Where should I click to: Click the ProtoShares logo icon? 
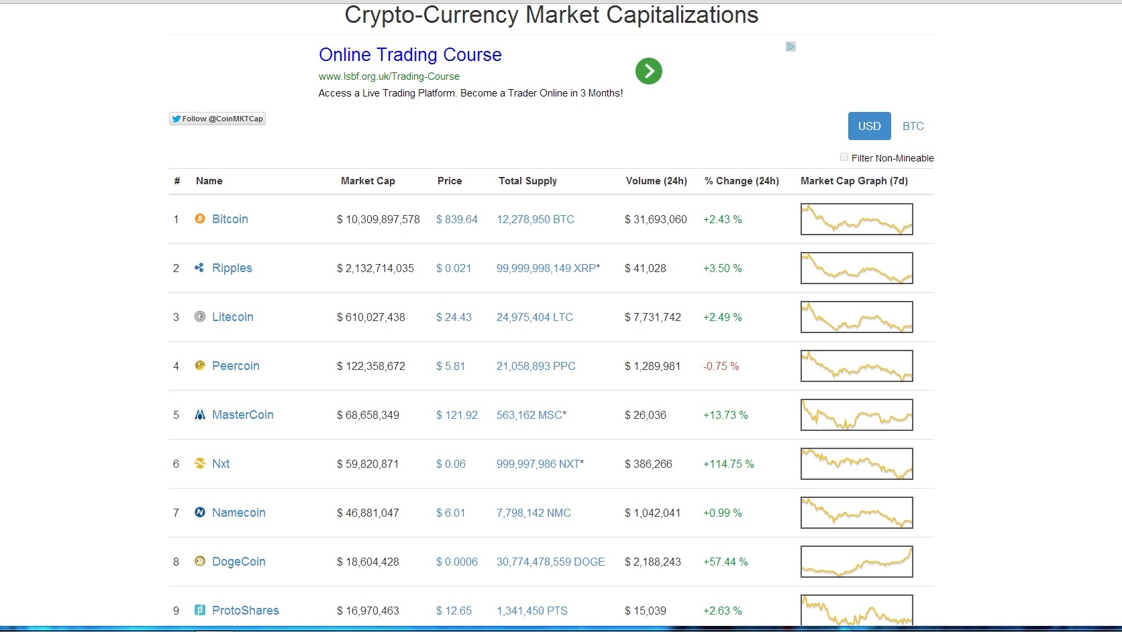[x=199, y=610]
